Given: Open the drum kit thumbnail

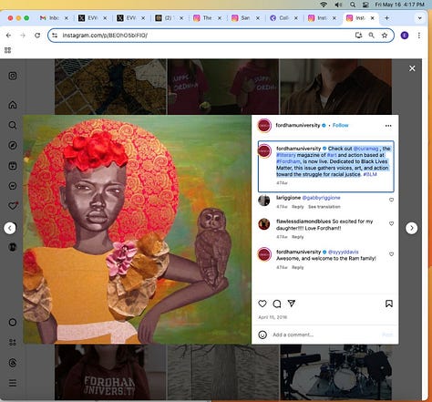Looking at the screenshot, I should pyautogui.click(x=335, y=372).
